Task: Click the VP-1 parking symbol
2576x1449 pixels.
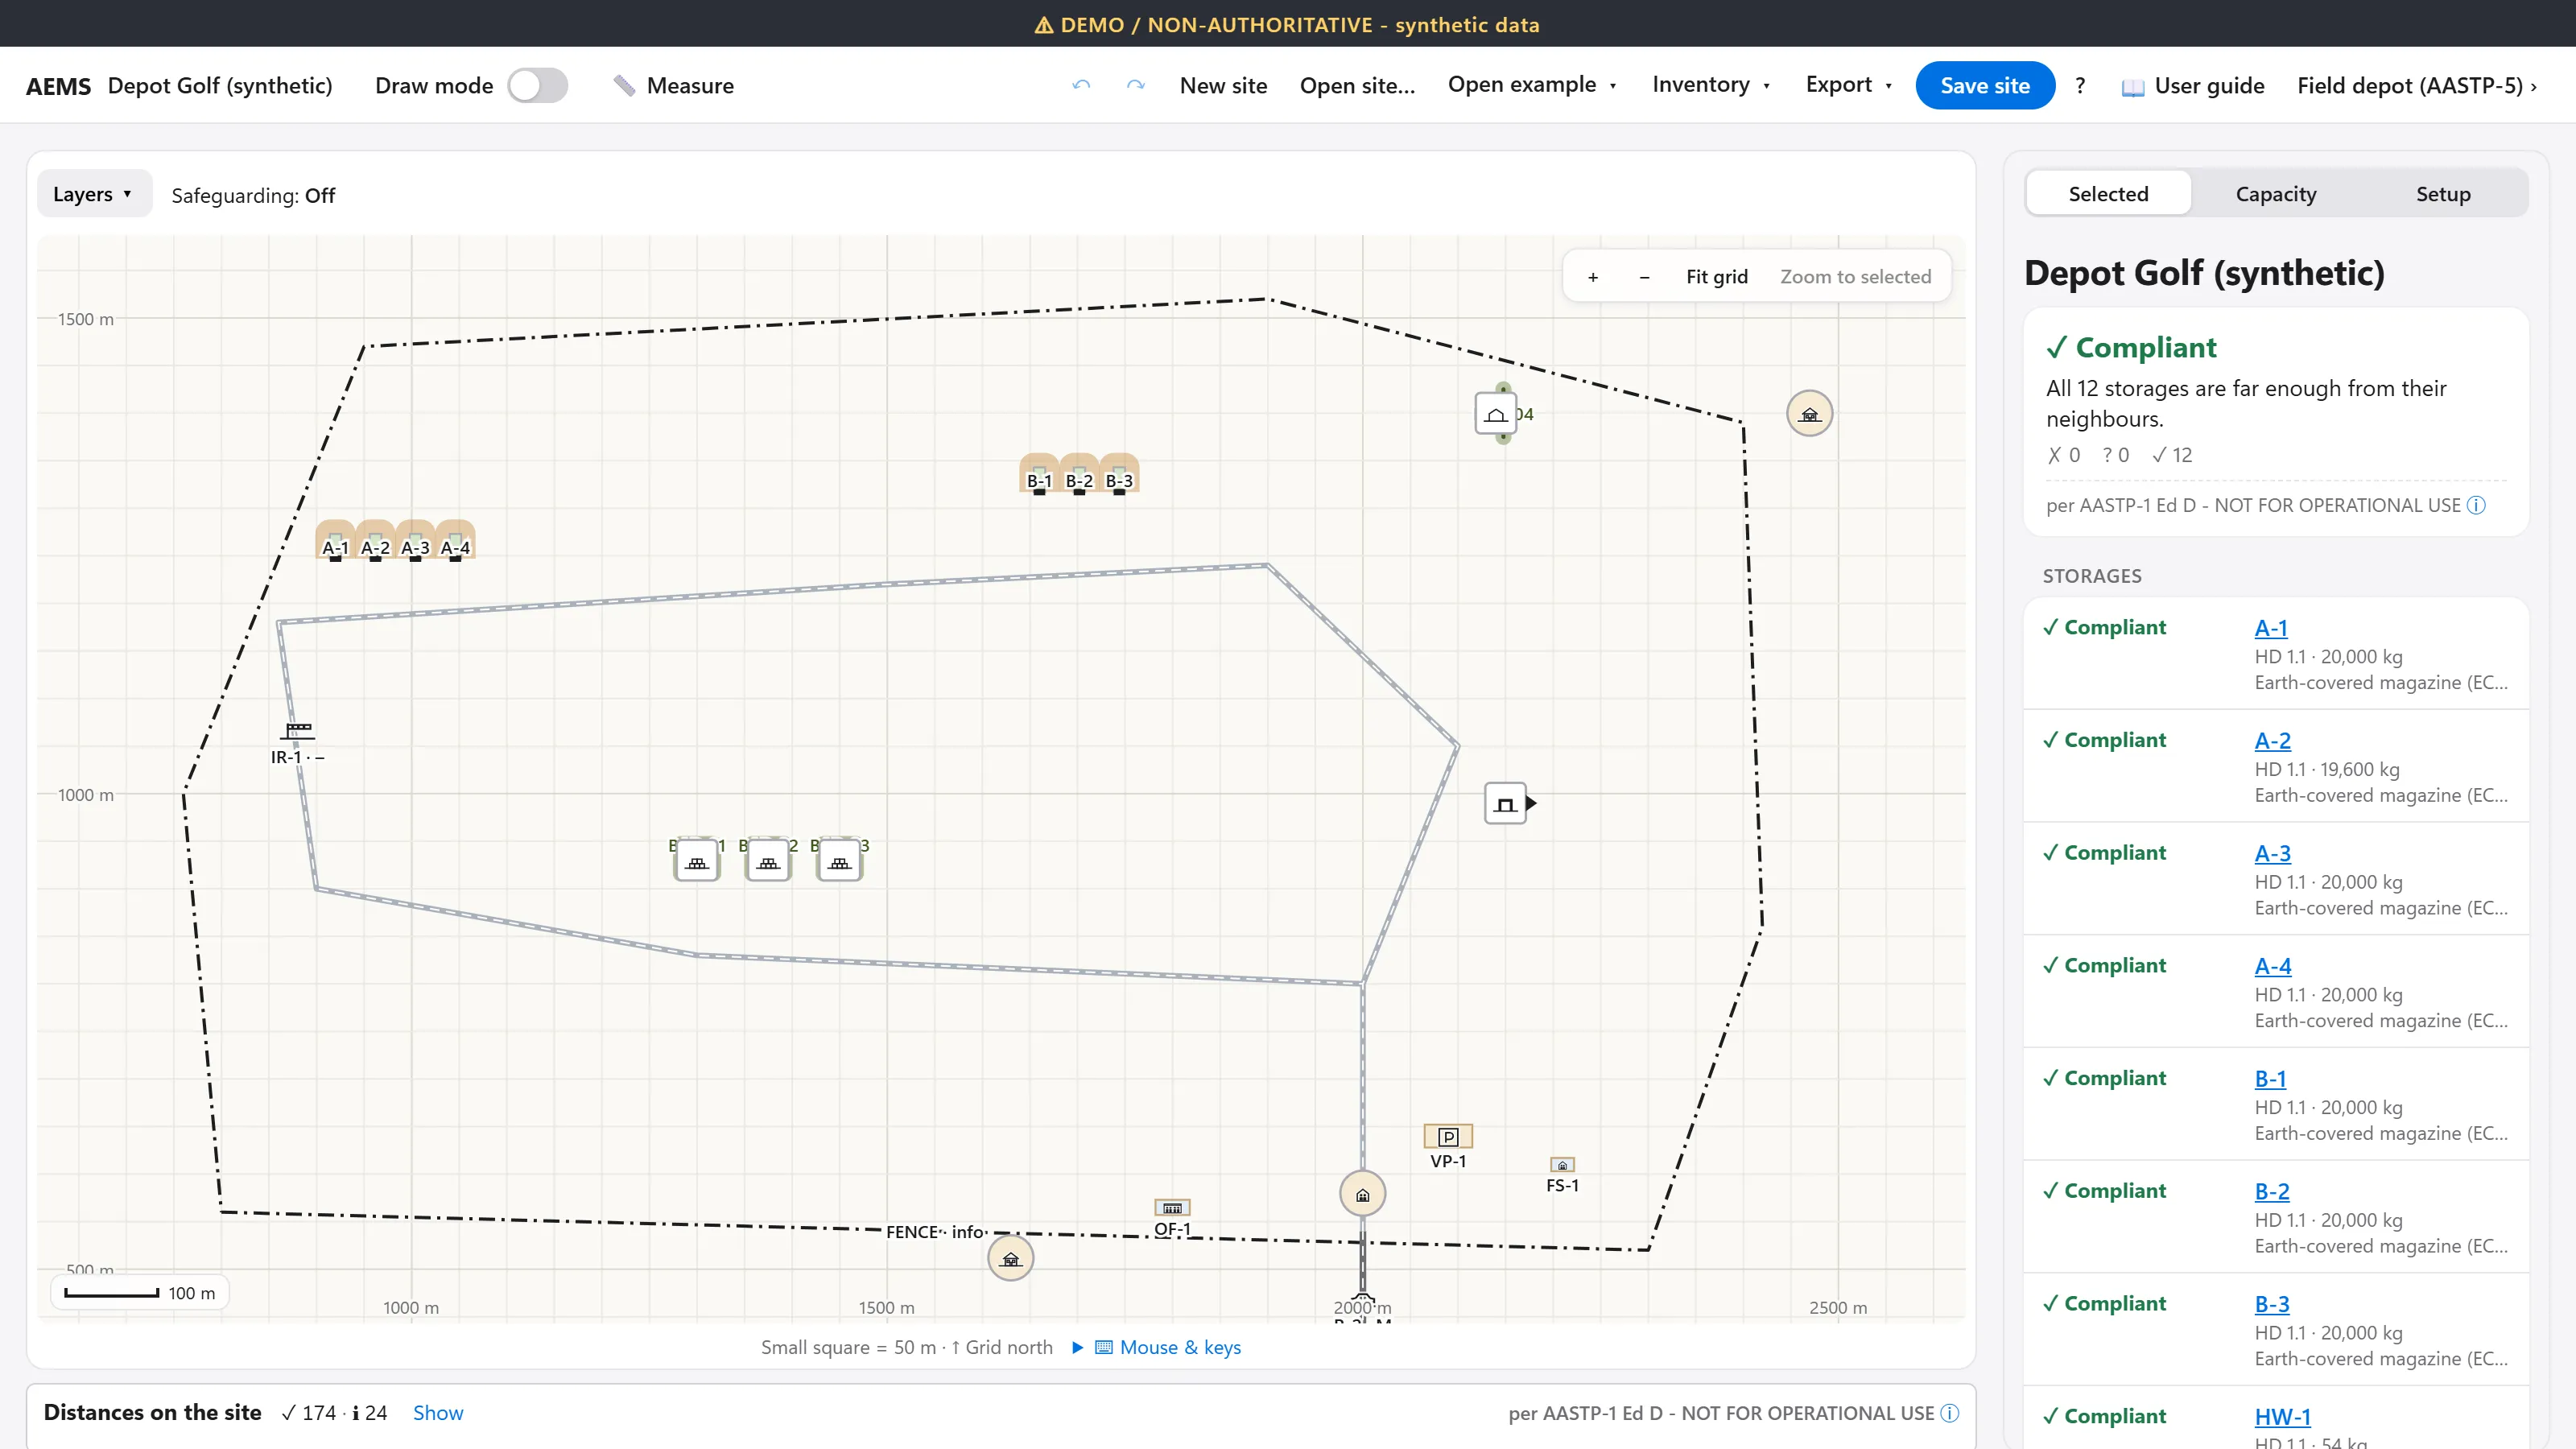Action: pyautogui.click(x=1448, y=1137)
